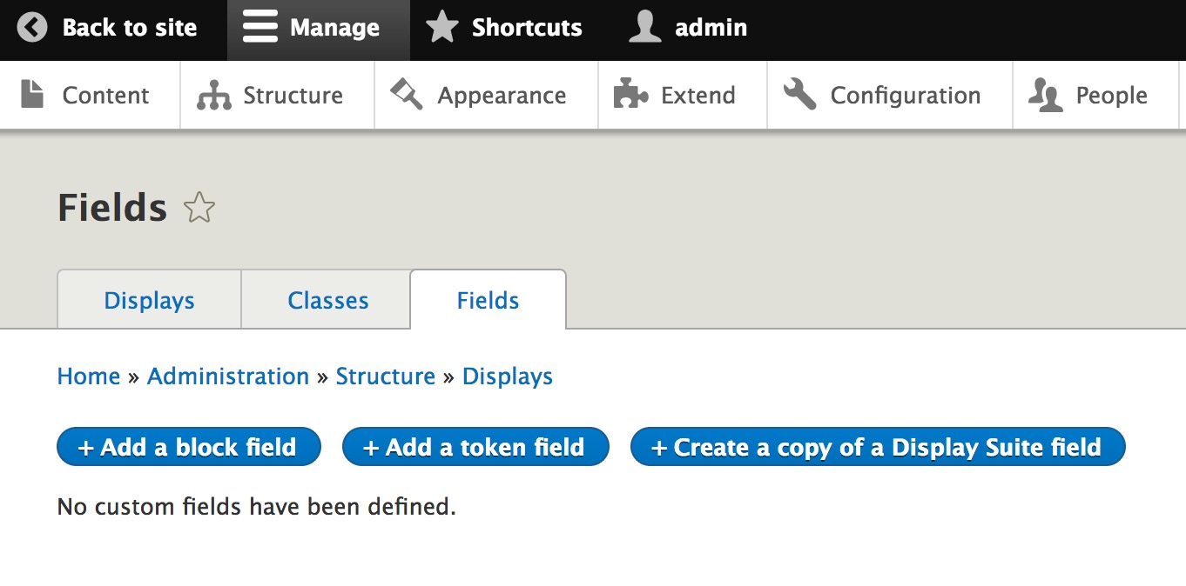Click the People users icon
1186x586 pixels.
coord(1046,95)
